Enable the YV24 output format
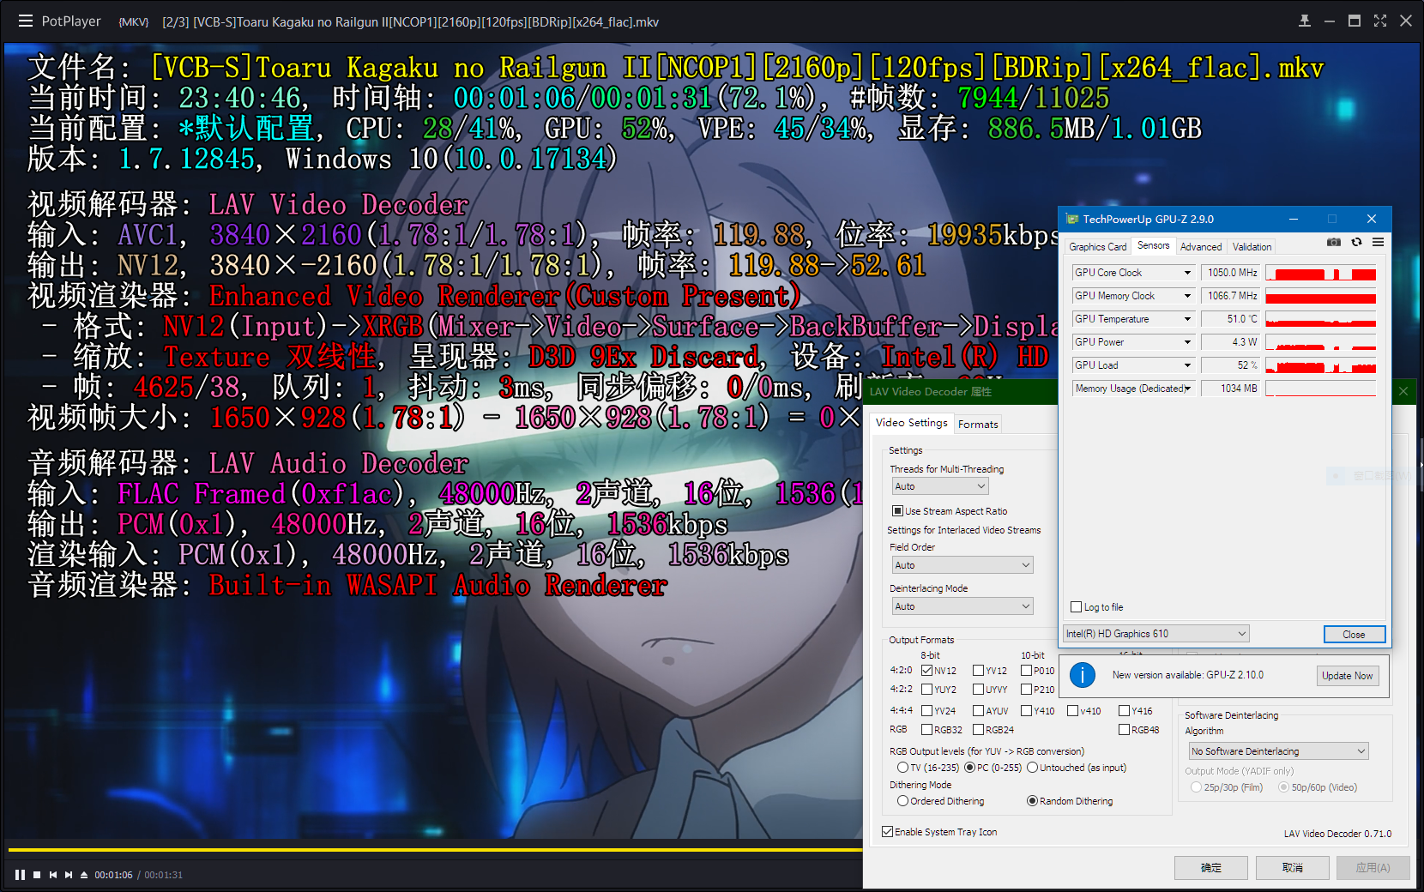This screenshot has width=1424, height=892. (927, 711)
